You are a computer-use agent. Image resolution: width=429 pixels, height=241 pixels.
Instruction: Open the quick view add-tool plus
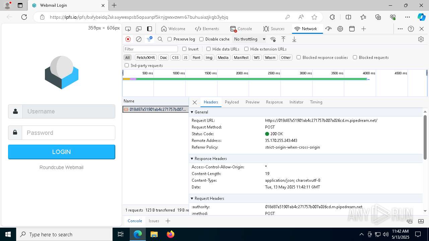coord(168,221)
